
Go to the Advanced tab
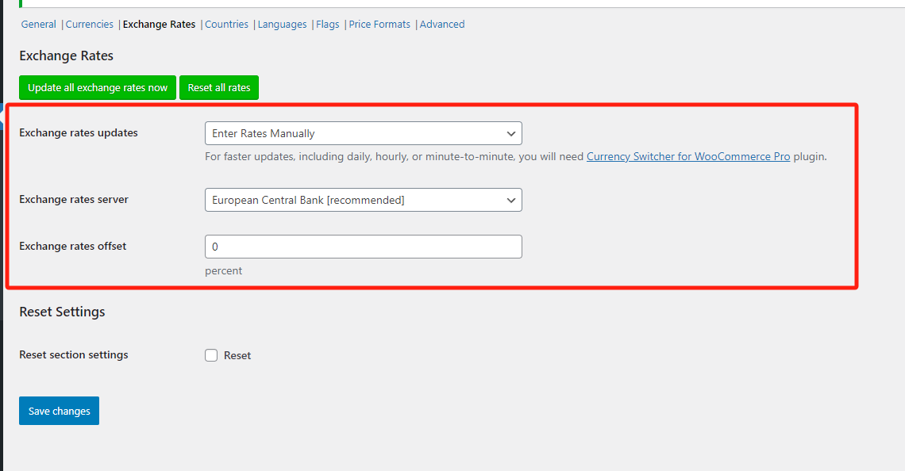[442, 25]
